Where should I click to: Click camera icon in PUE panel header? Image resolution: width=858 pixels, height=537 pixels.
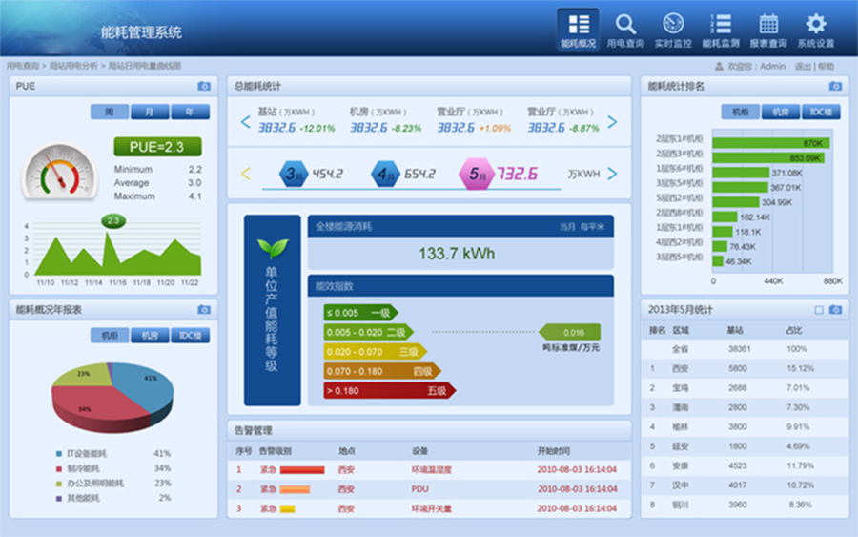204,86
